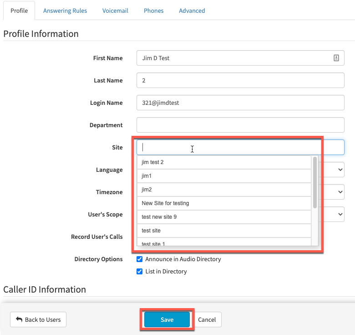355x335 pixels.
Task: Expand the Timezone dropdown arrow
Action: pyautogui.click(x=340, y=192)
